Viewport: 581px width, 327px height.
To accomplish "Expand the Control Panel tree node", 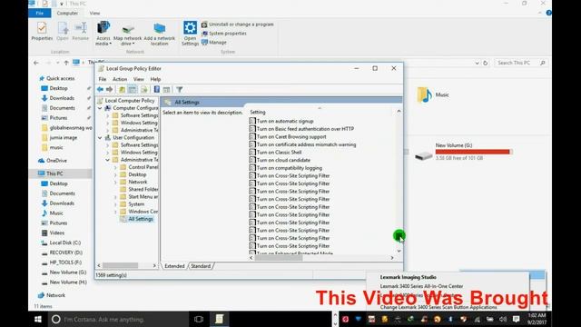I will tap(115, 167).
